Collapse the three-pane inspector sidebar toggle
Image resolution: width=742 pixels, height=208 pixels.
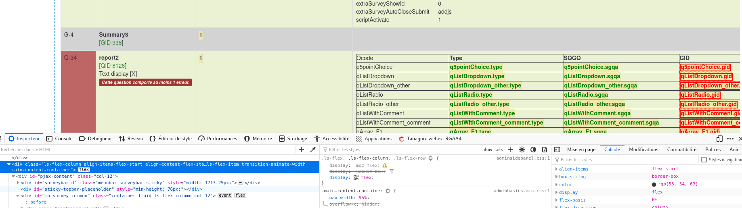(x=557, y=150)
